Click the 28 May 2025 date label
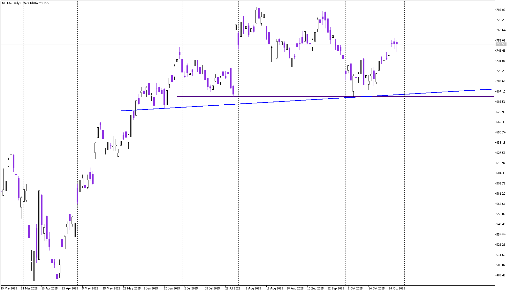 132,288
